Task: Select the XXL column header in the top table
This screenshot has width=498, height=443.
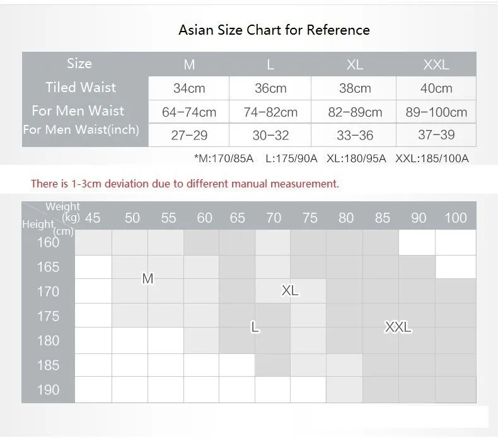Action: 436,64
